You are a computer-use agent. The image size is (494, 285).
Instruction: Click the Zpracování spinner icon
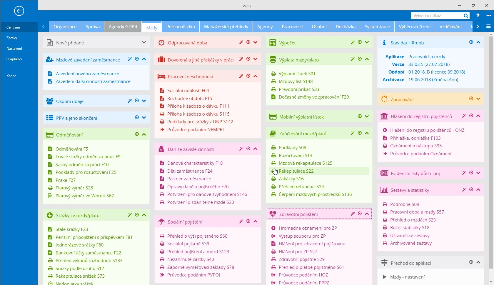click(x=384, y=99)
